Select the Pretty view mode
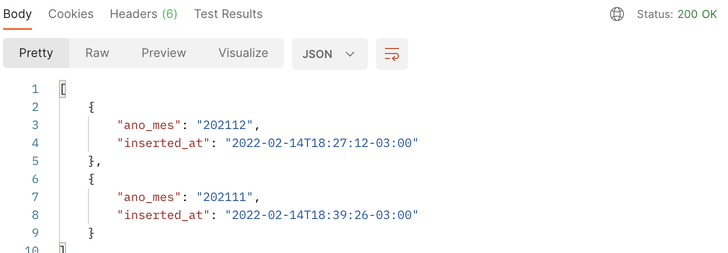Image resolution: width=728 pixels, height=253 pixels. coord(36,53)
